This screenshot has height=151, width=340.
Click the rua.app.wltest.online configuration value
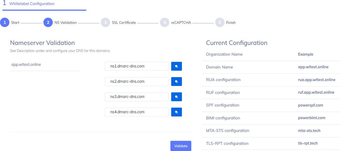[x=317, y=80]
